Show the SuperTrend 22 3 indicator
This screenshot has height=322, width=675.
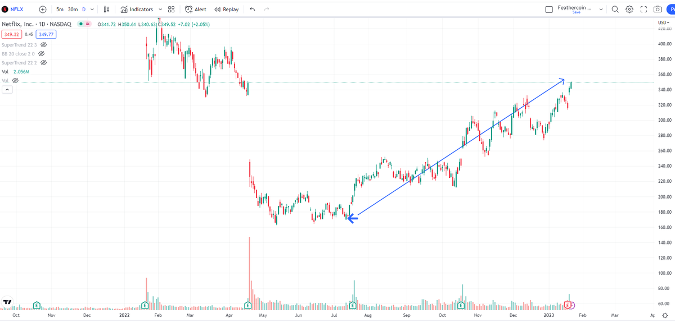pos(43,44)
